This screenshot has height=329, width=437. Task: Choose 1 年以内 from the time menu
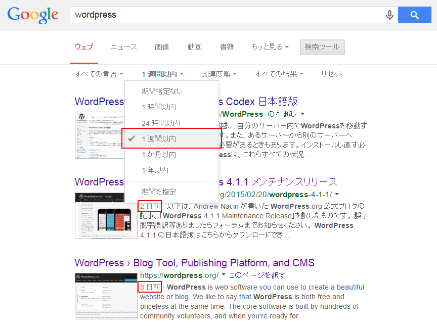tap(171, 170)
